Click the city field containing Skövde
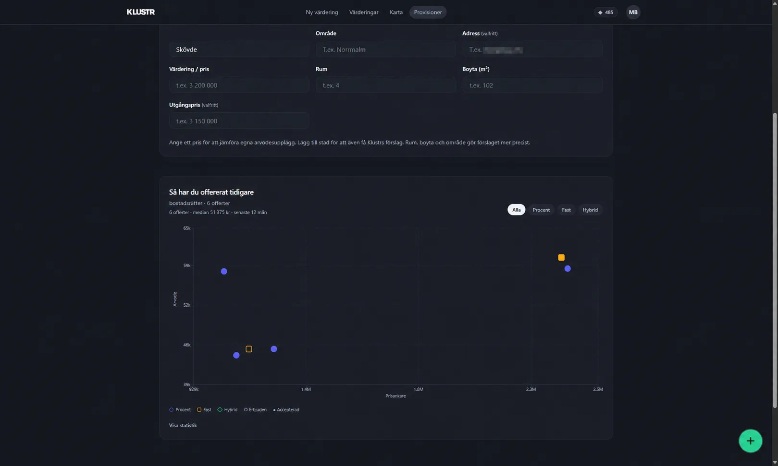Image resolution: width=778 pixels, height=466 pixels. (x=239, y=49)
